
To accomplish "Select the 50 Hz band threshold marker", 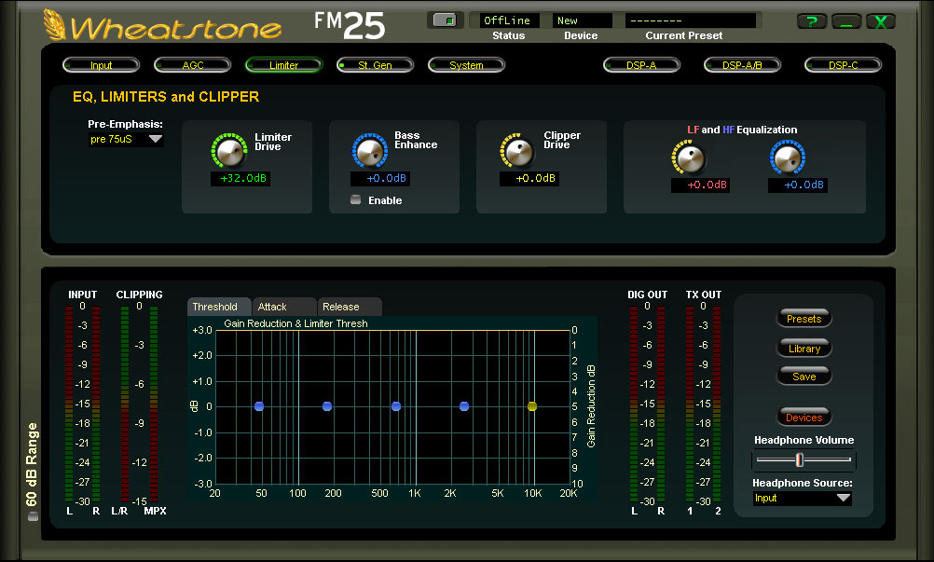I will click(259, 406).
